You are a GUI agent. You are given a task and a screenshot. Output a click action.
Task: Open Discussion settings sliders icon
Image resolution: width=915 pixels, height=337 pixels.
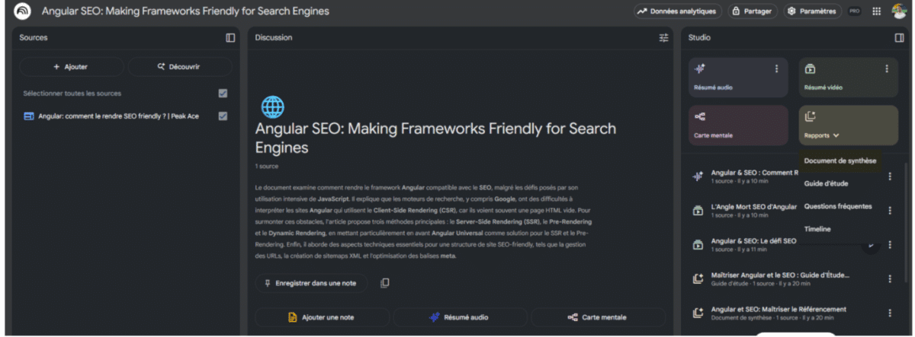(x=663, y=38)
